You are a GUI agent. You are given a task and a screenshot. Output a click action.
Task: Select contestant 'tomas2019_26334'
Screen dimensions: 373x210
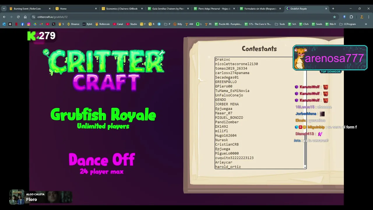click(231, 68)
